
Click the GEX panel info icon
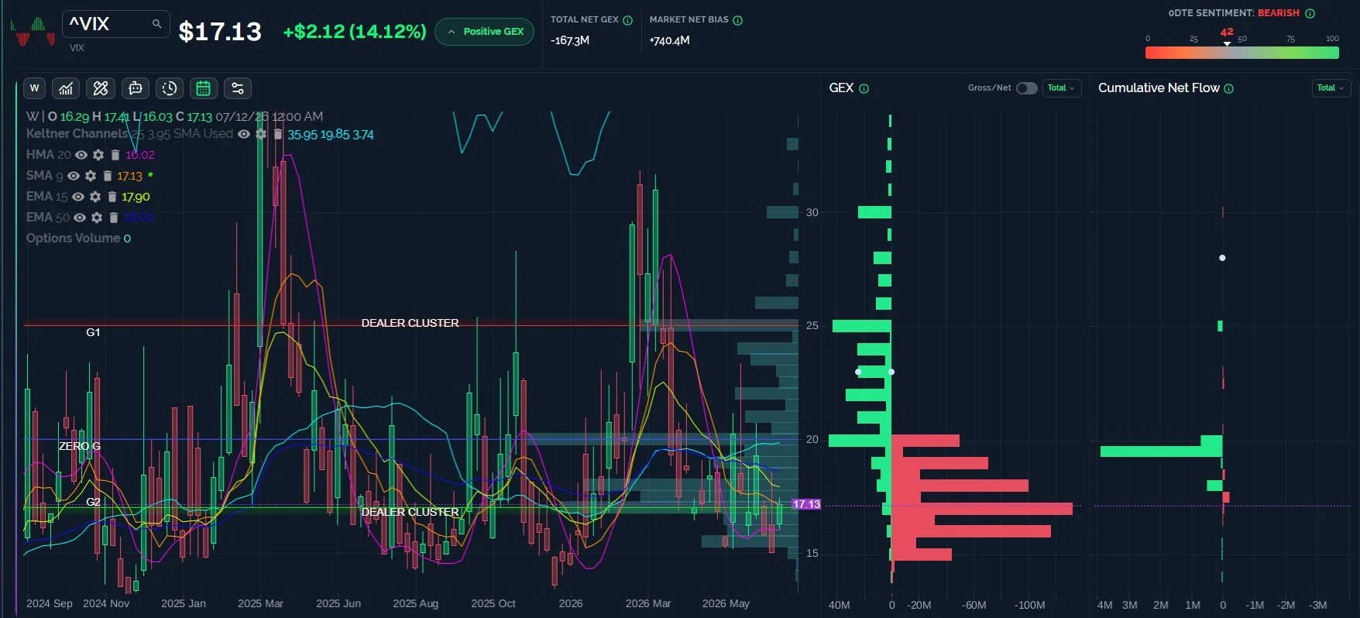864,88
